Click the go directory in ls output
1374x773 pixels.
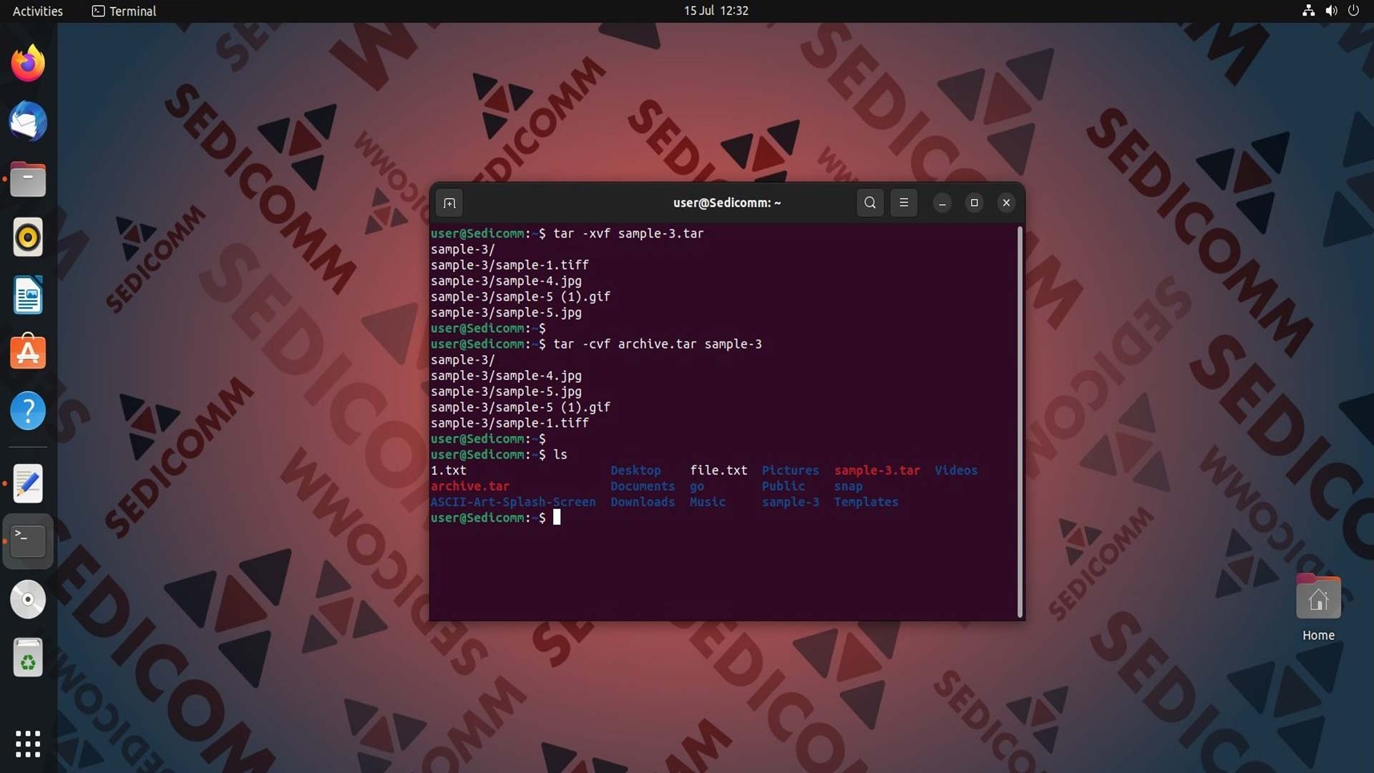[697, 487]
